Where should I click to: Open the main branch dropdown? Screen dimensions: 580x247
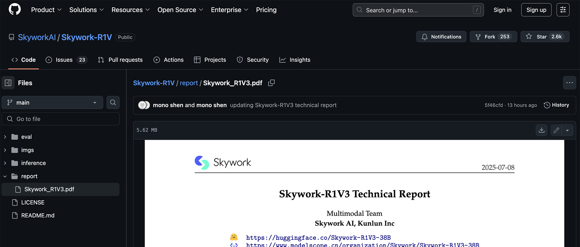[52, 103]
